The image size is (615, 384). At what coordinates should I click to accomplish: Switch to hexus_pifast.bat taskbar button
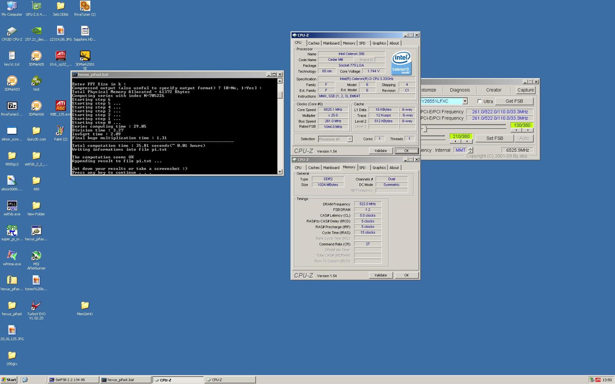(x=125, y=380)
